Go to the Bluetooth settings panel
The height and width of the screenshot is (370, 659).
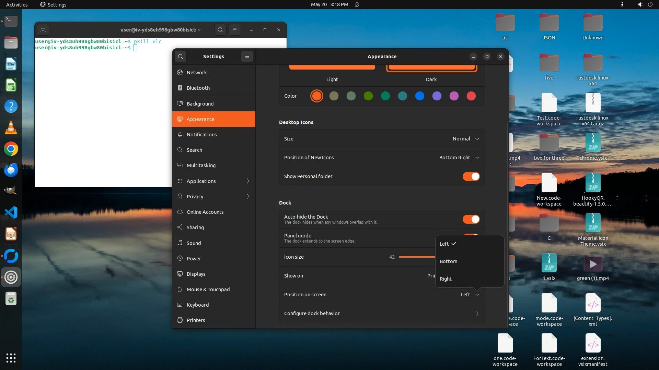click(x=198, y=88)
